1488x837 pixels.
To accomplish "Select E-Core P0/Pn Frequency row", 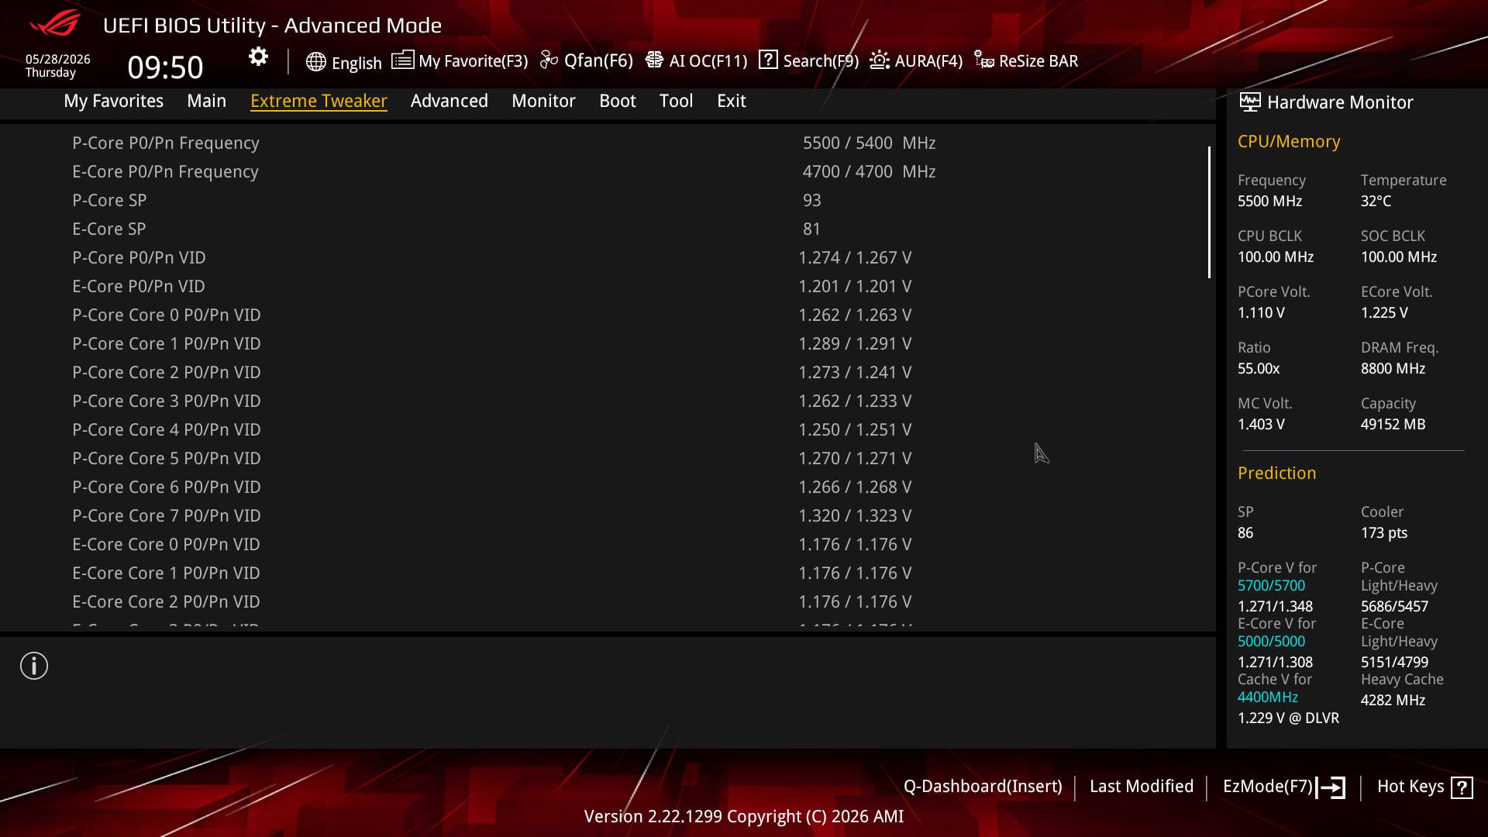I will pyautogui.click(x=604, y=172).
